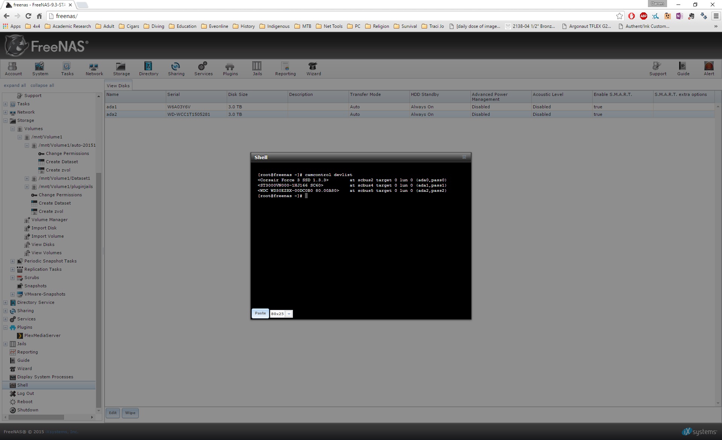Click the browser reload button
This screenshot has width=722, height=440.
(x=28, y=16)
